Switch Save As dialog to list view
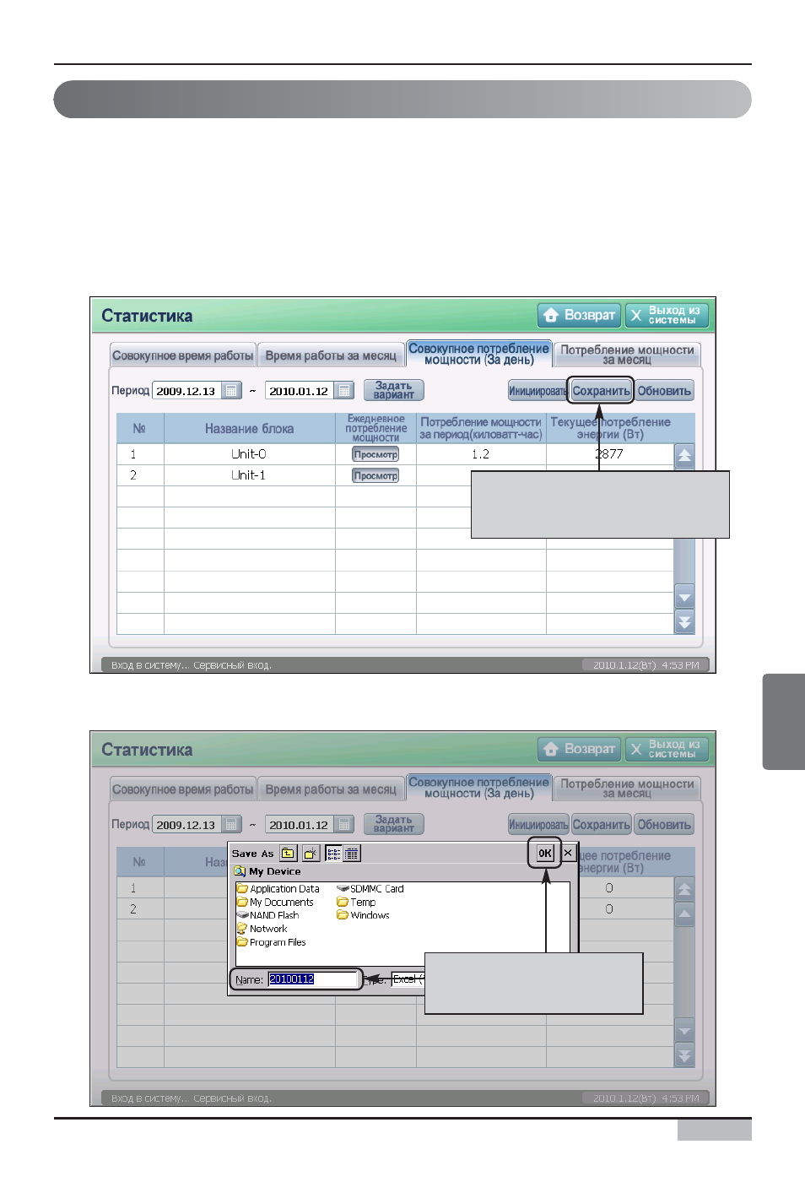The image size is (805, 1182). [x=333, y=854]
